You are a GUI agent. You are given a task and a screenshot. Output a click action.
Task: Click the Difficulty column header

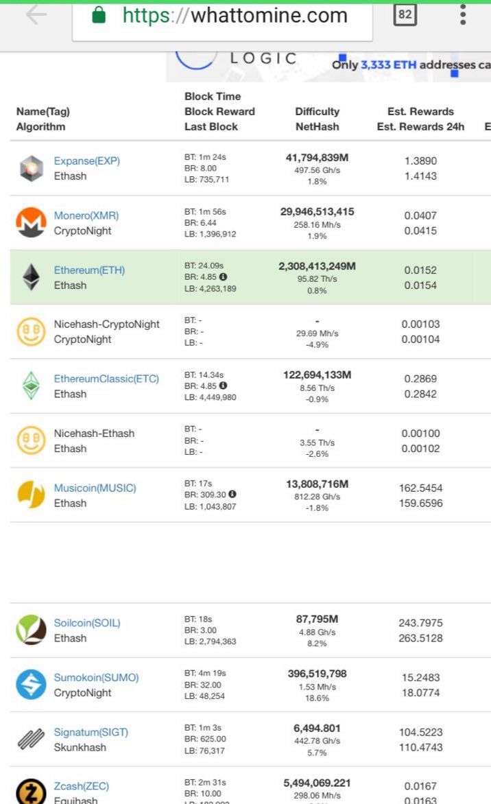[x=318, y=111]
